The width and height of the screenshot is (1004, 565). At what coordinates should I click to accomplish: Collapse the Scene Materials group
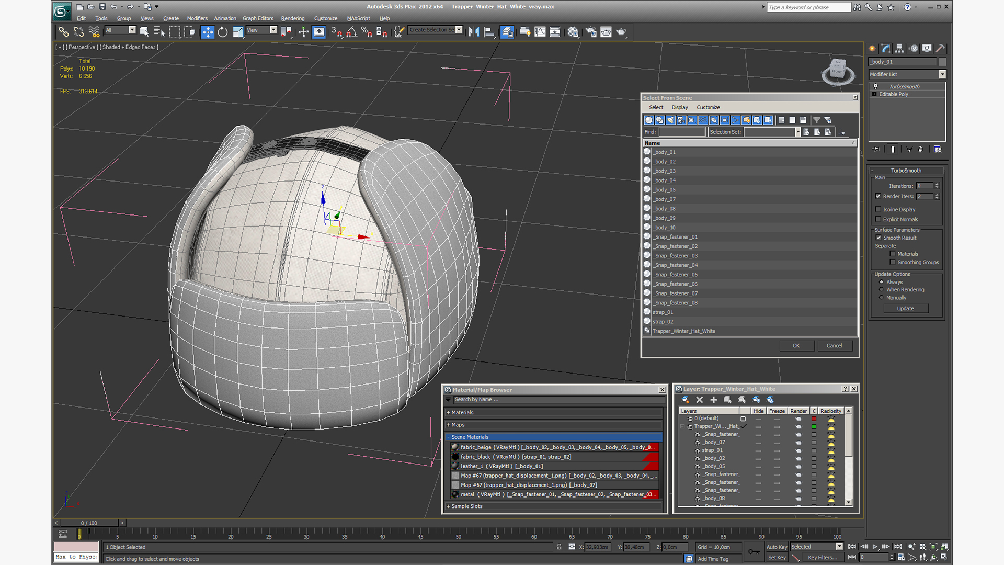tap(449, 437)
